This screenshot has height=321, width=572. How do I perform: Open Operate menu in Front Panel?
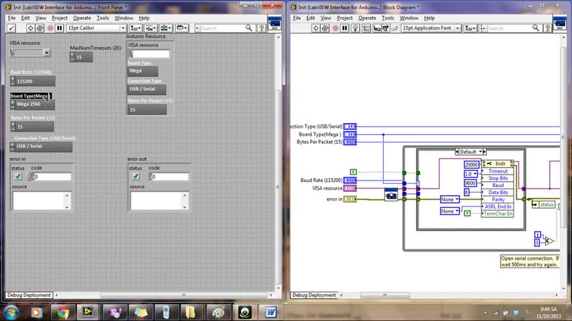[x=82, y=18]
